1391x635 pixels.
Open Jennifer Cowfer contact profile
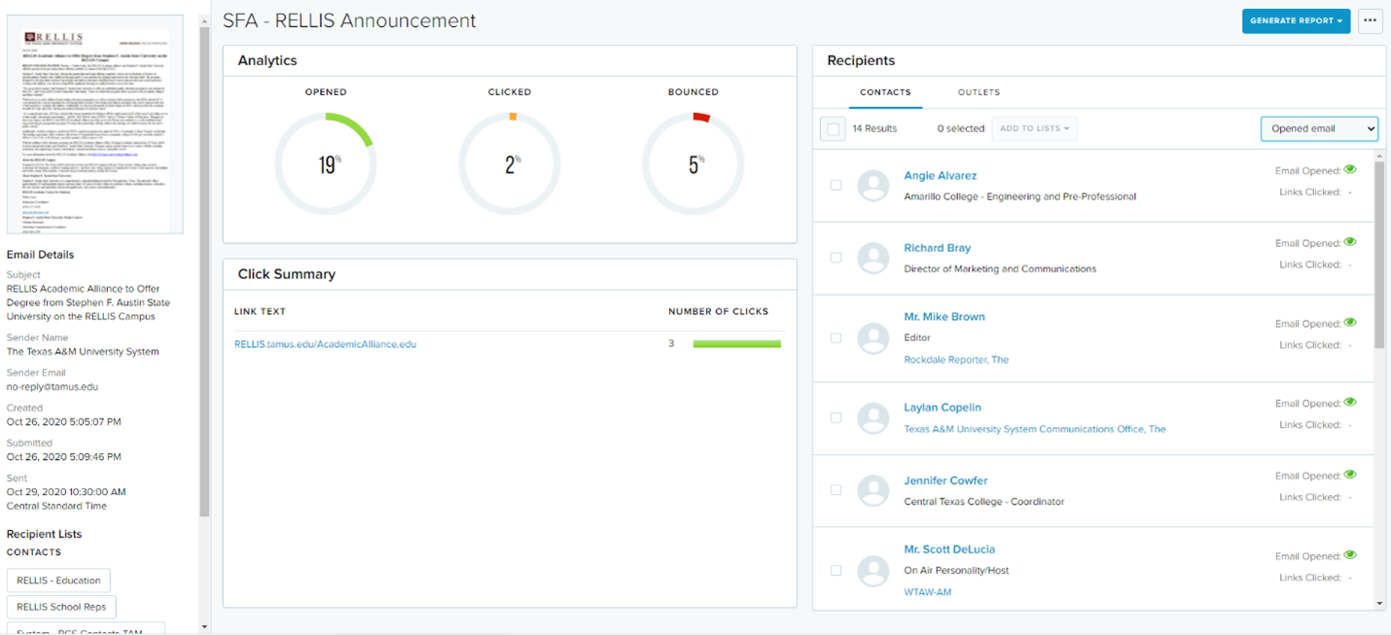pyautogui.click(x=945, y=480)
